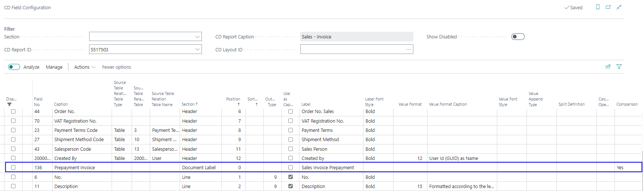Click the CD Layout ID ellipsis lookup
The height and width of the screenshot is (191, 643).
click(x=408, y=50)
